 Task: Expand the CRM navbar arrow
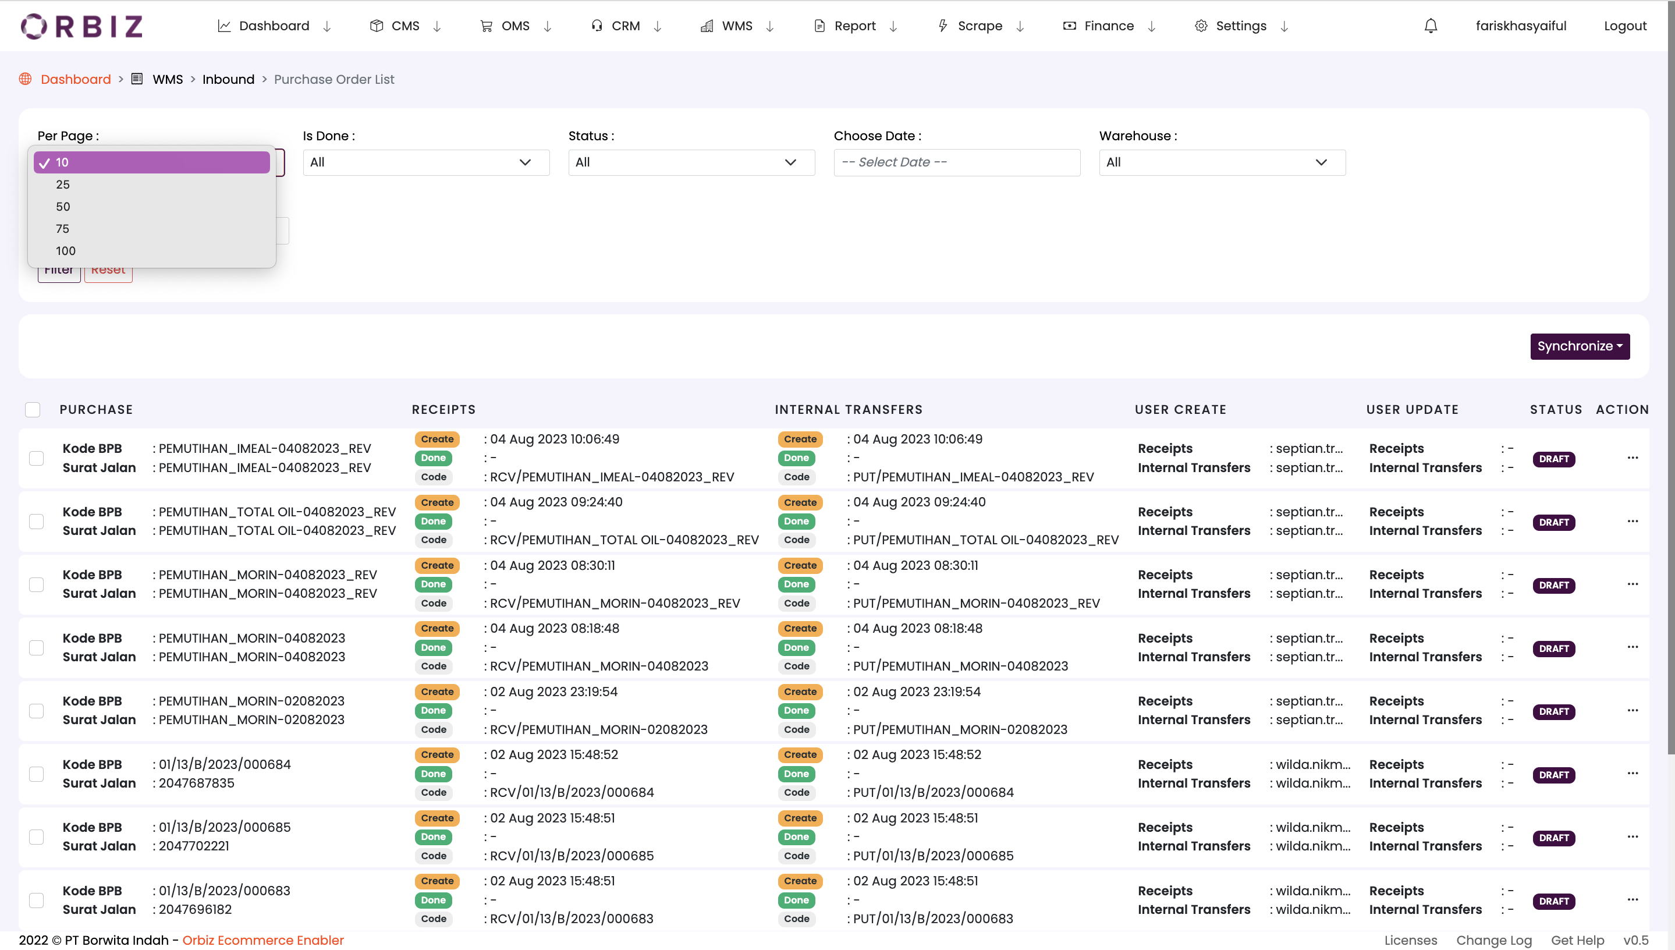tap(658, 26)
